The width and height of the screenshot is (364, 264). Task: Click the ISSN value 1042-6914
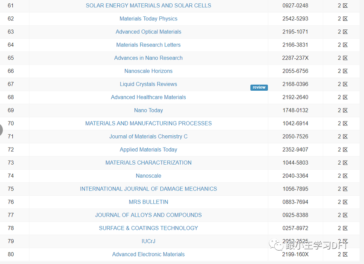pyautogui.click(x=295, y=123)
